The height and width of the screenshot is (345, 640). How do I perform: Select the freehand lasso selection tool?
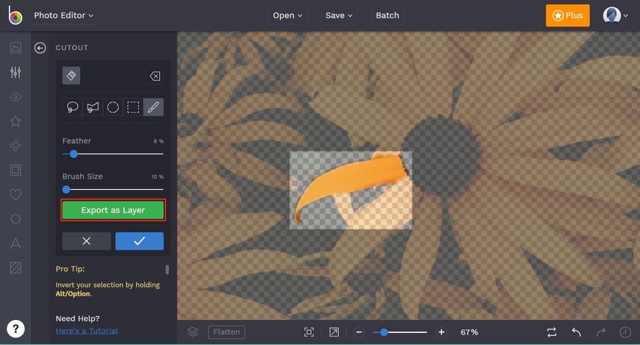coord(73,107)
